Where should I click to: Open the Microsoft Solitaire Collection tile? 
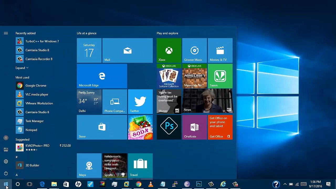(169, 76)
